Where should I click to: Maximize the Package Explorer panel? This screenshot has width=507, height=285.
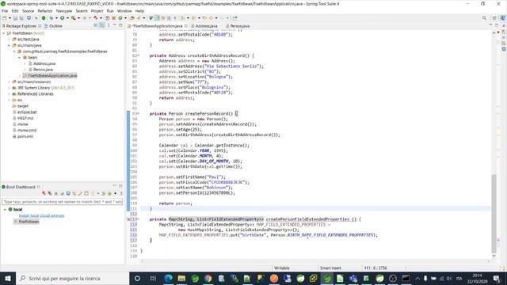(x=120, y=25)
